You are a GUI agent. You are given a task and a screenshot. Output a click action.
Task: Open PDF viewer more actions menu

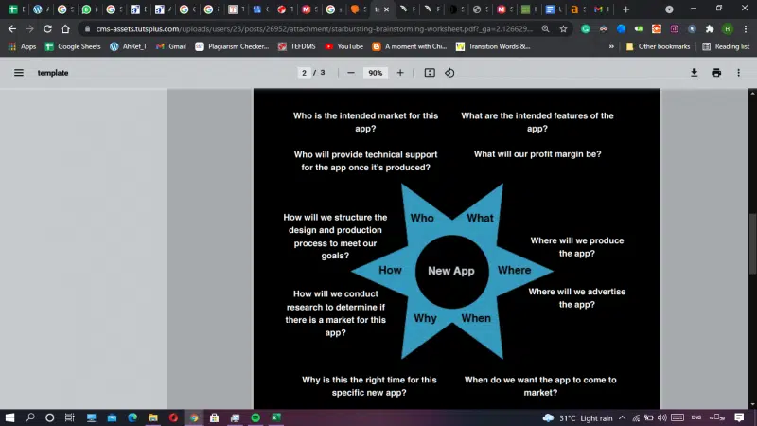click(739, 73)
